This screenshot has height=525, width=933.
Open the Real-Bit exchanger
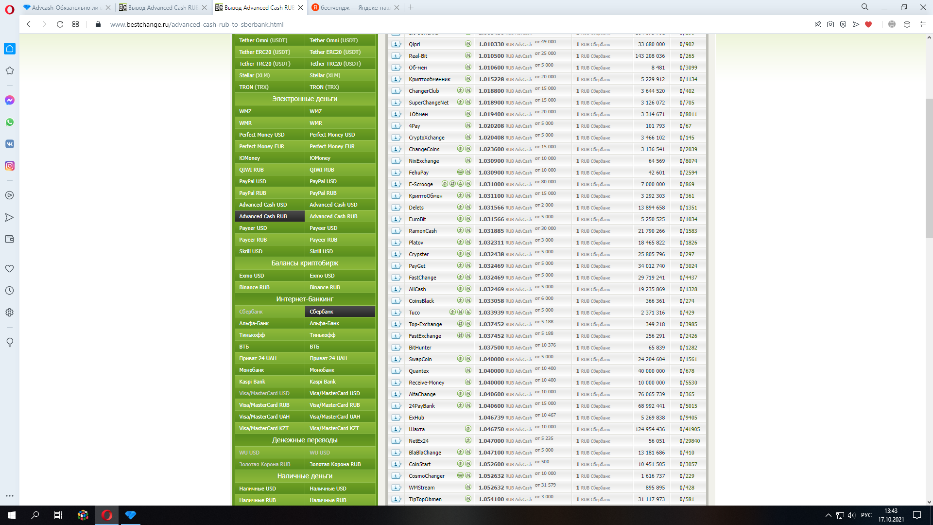418,56
